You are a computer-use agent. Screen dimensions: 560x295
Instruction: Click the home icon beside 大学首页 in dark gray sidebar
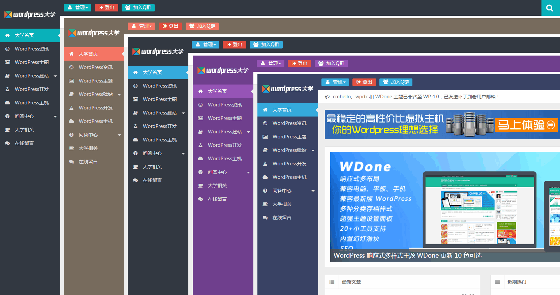7,35
